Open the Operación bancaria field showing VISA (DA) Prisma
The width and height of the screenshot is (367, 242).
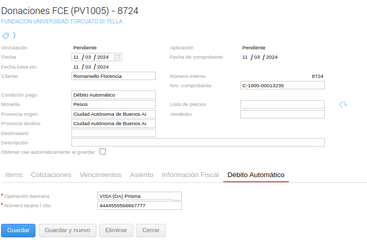point(140,196)
